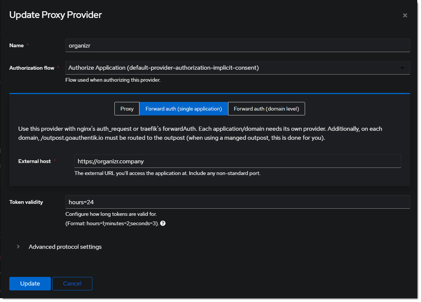Click the Name field label
The height and width of the screenshot is (302, 421).
pos(16,45)
